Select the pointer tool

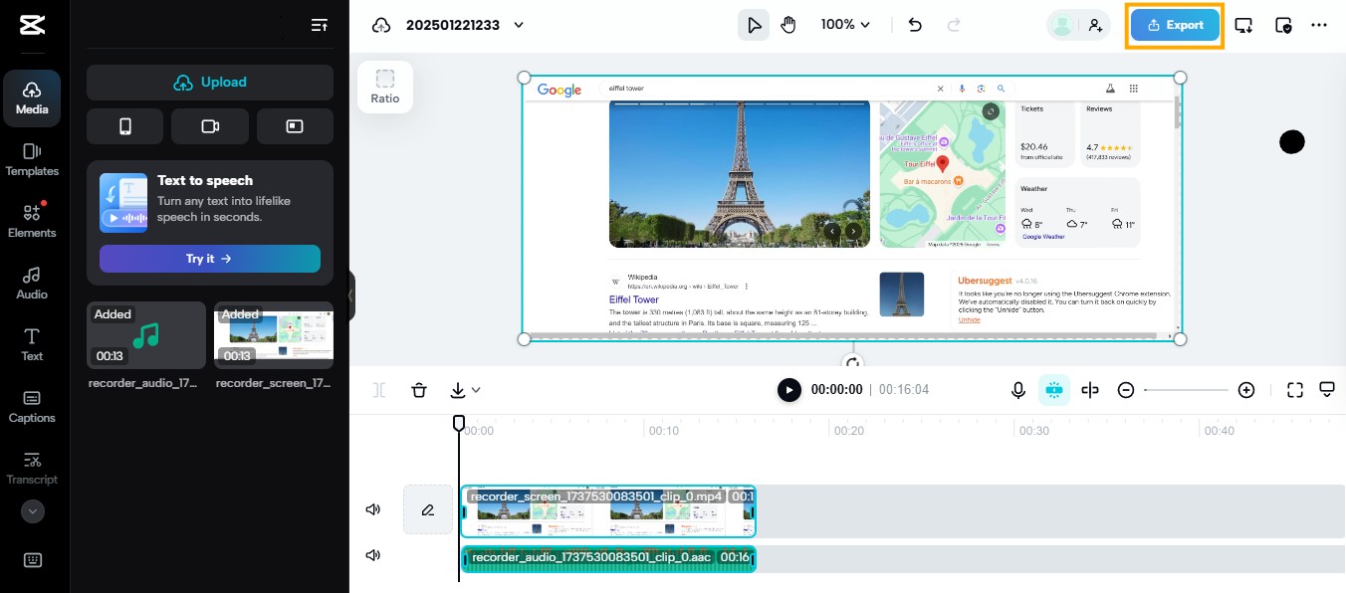(754, 25)
